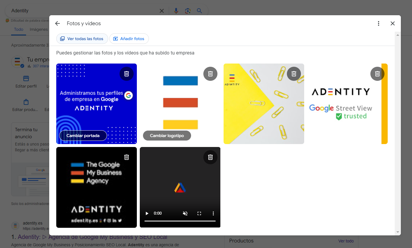This screenshot has height=248, width=412.
Task: Delete the blue Administramos tus perfiles cover photo
Action: point(127,74)
